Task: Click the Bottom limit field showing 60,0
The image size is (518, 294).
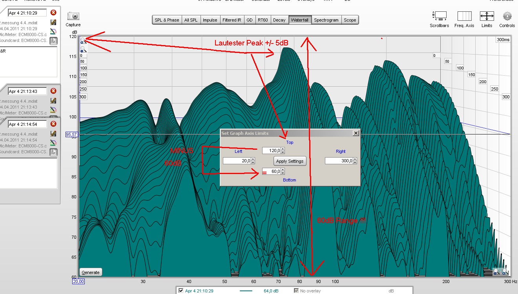Action: click(x=271, y=171)
